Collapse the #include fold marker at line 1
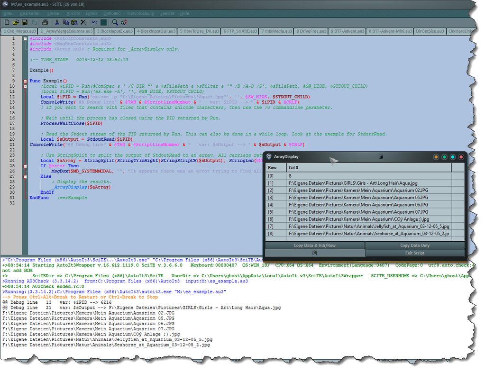Screen dimensions: 485x372 pyautogui.click(x=25, y=38)
